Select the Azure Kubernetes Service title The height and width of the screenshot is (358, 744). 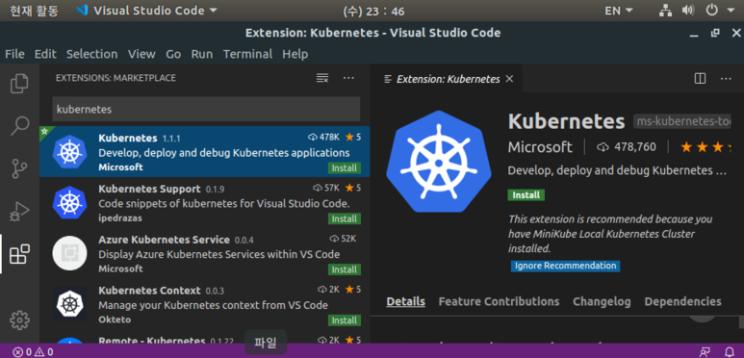pos(165,240)
